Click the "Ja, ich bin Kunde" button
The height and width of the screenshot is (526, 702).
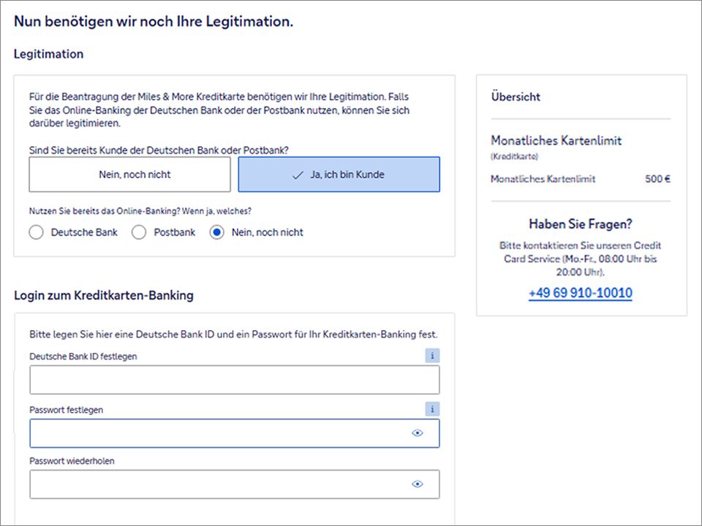339,175
